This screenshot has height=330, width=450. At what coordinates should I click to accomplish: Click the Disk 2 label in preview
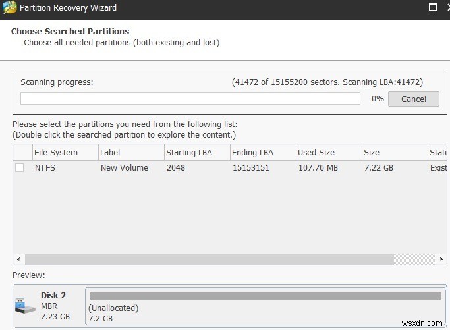[x=53, y=295]
